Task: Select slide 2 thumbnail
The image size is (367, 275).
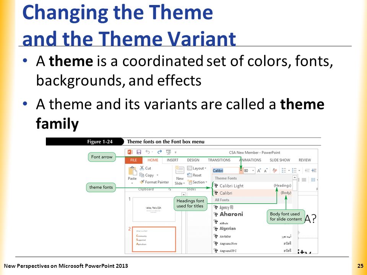Action: pyautogui.click(x=154, y=239)
